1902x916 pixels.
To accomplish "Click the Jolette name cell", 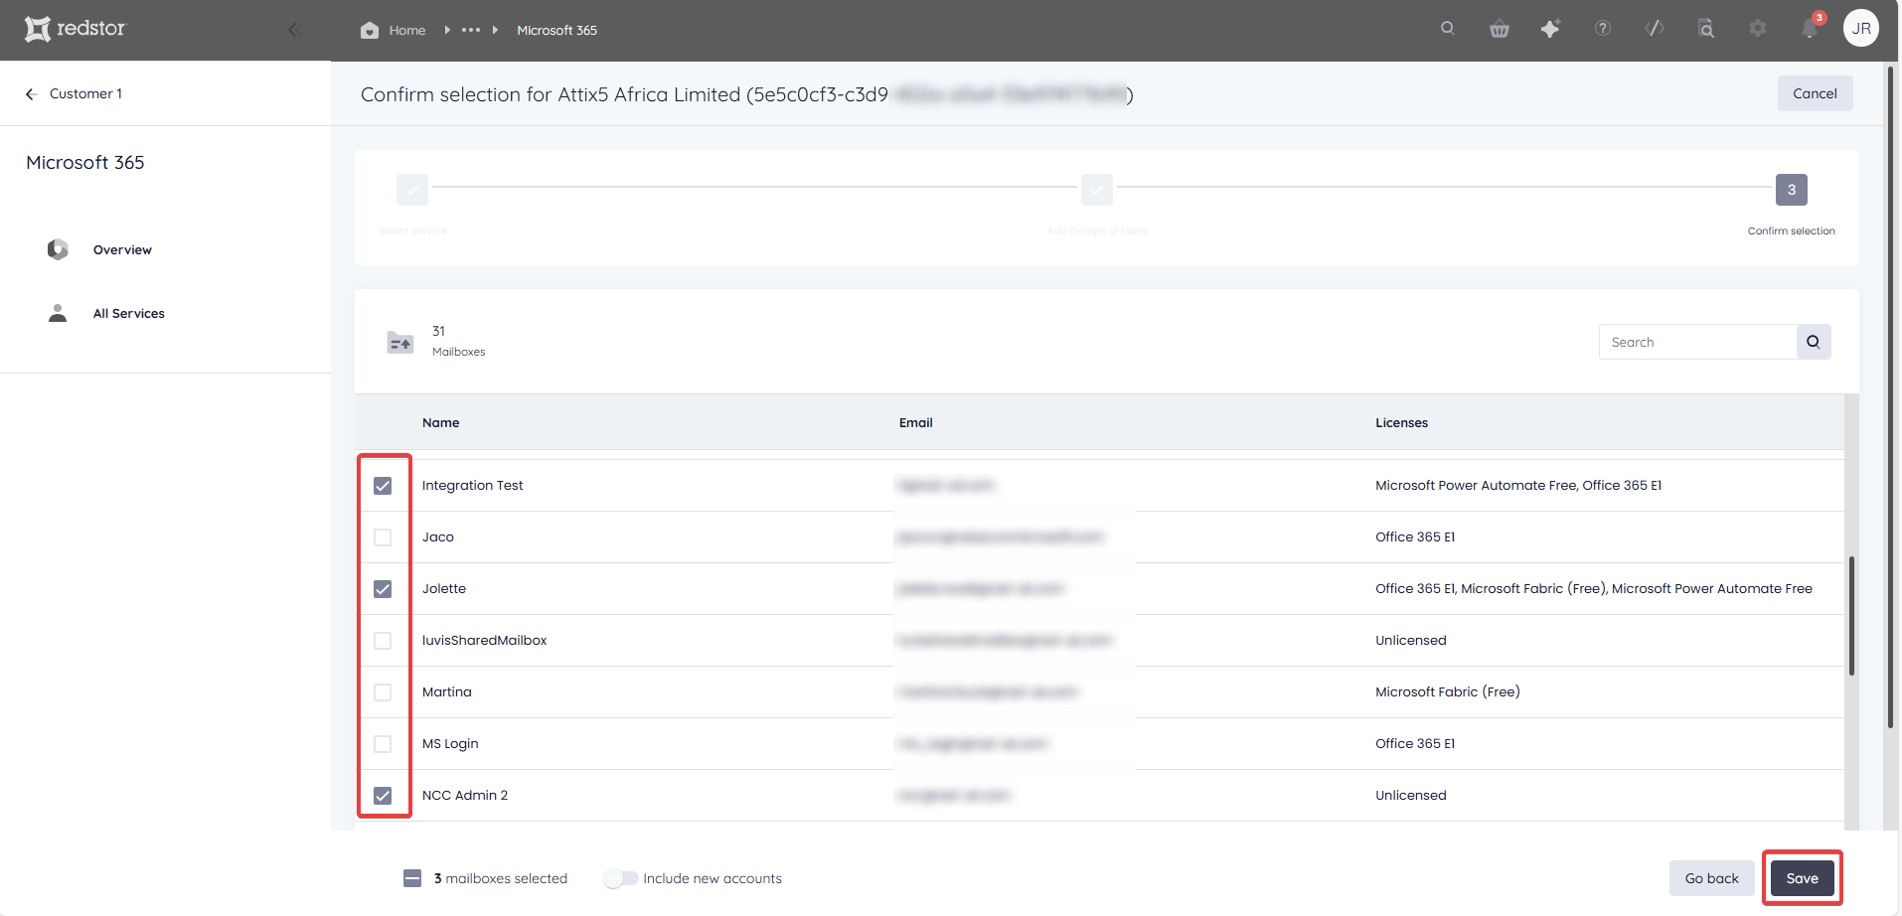I will click(x=444, y=589).
